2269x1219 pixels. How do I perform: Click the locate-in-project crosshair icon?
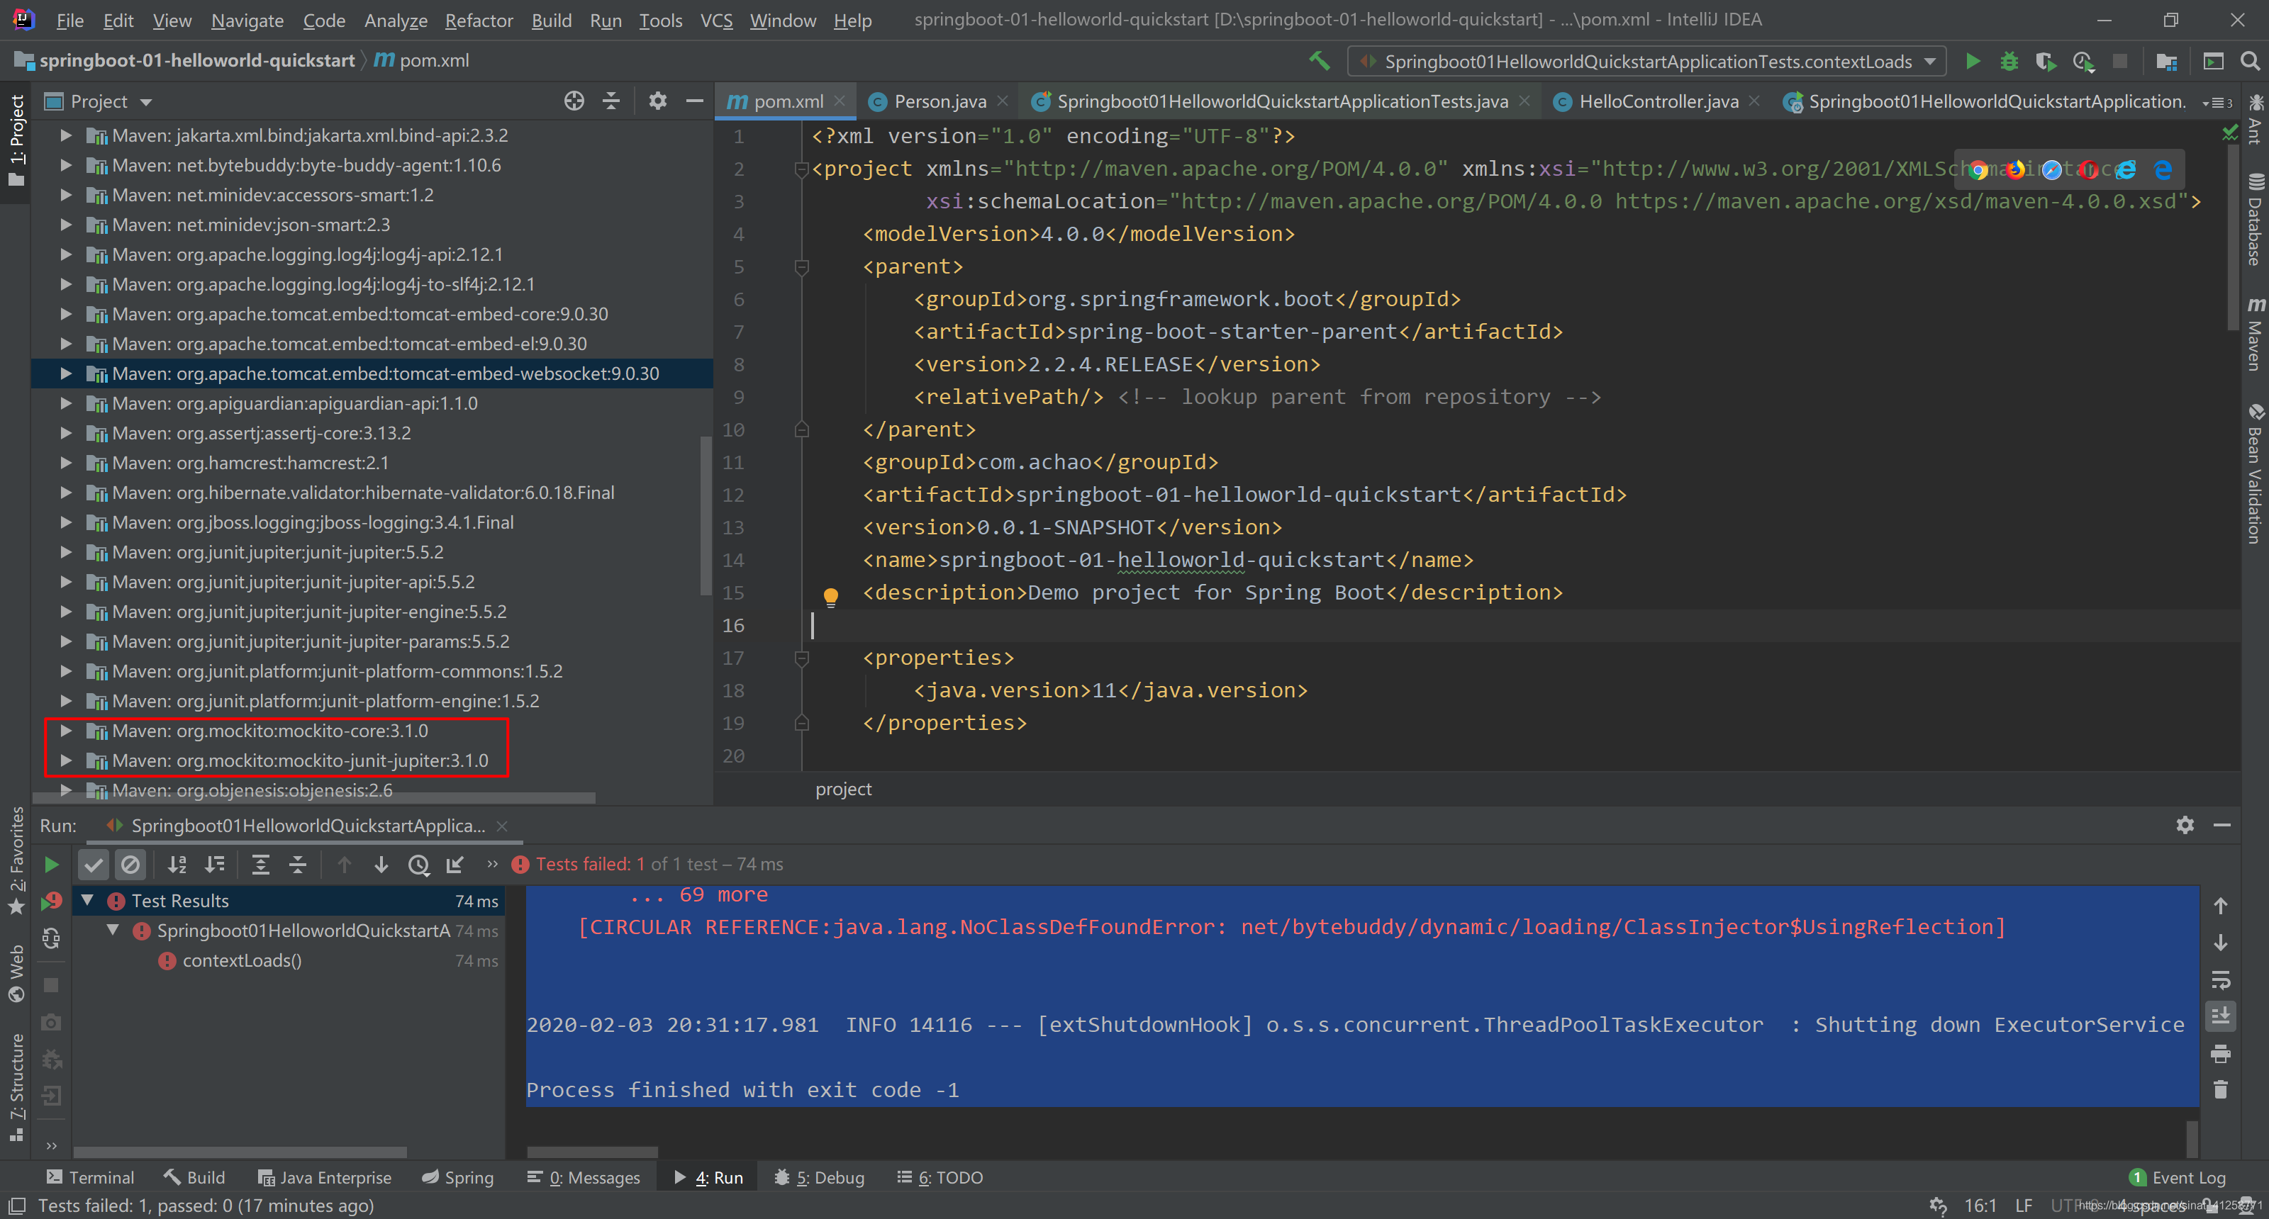coord(574,101)
